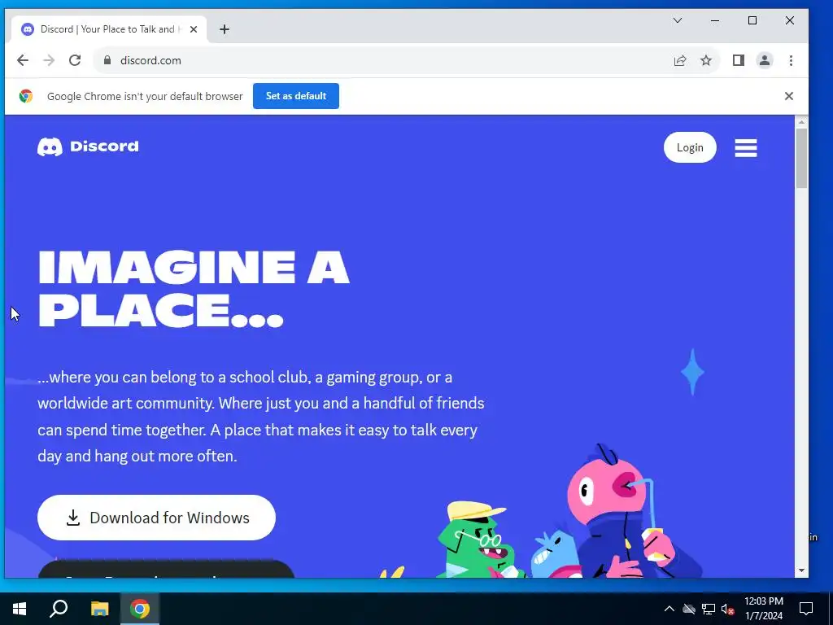Click the OneDrive cloud tray icon
This screenshot has width=833, height=625.
tap(689, 609)
